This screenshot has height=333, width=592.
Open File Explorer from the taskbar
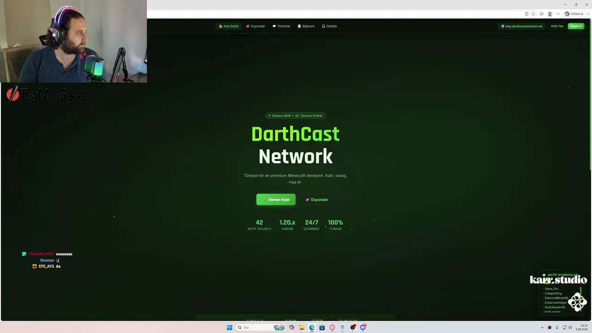coord(302,327)
